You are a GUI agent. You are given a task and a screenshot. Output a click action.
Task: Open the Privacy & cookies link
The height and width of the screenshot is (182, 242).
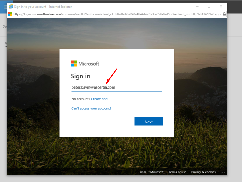coord(203,172)
